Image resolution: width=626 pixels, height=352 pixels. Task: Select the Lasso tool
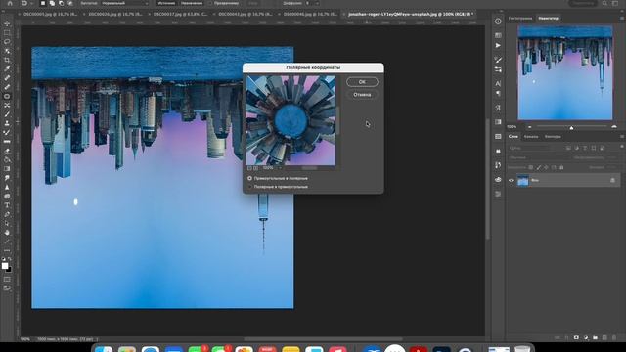(x=7, y=42)
